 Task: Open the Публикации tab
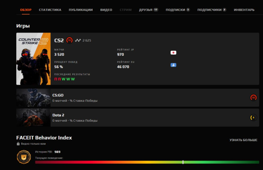tap(81, 9)
